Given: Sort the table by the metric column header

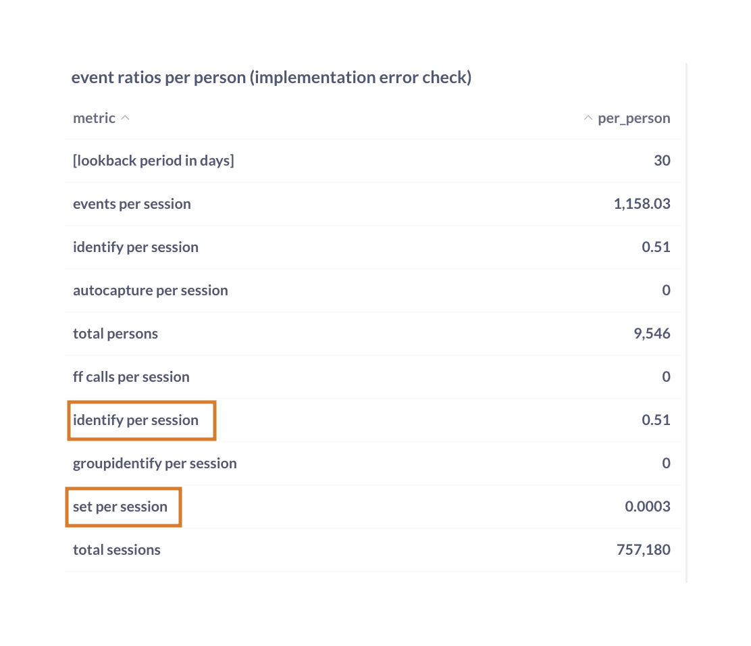Looking at the screenshot, I should 95,118.
